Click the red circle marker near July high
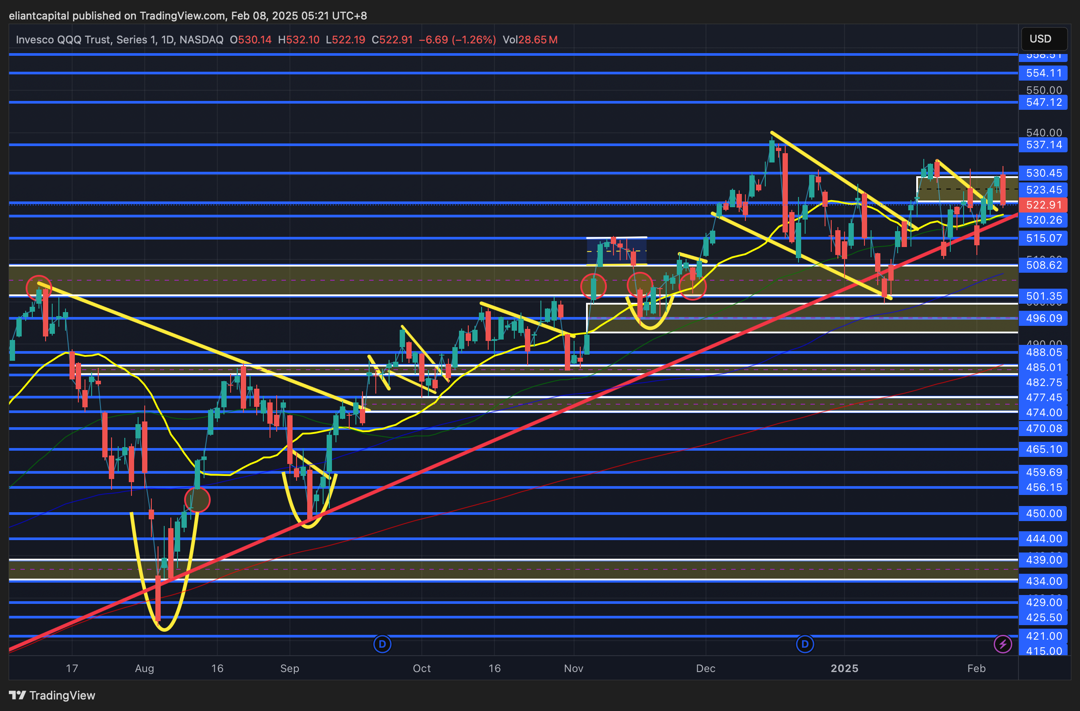 point(39,288)
